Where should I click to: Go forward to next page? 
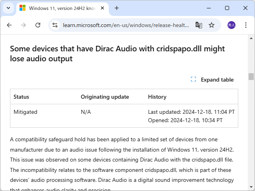pyautogui.click(x=24, y=25)
